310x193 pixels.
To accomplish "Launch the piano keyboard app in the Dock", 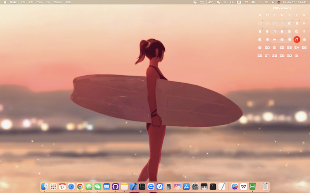I will click(x=204, y=186).
